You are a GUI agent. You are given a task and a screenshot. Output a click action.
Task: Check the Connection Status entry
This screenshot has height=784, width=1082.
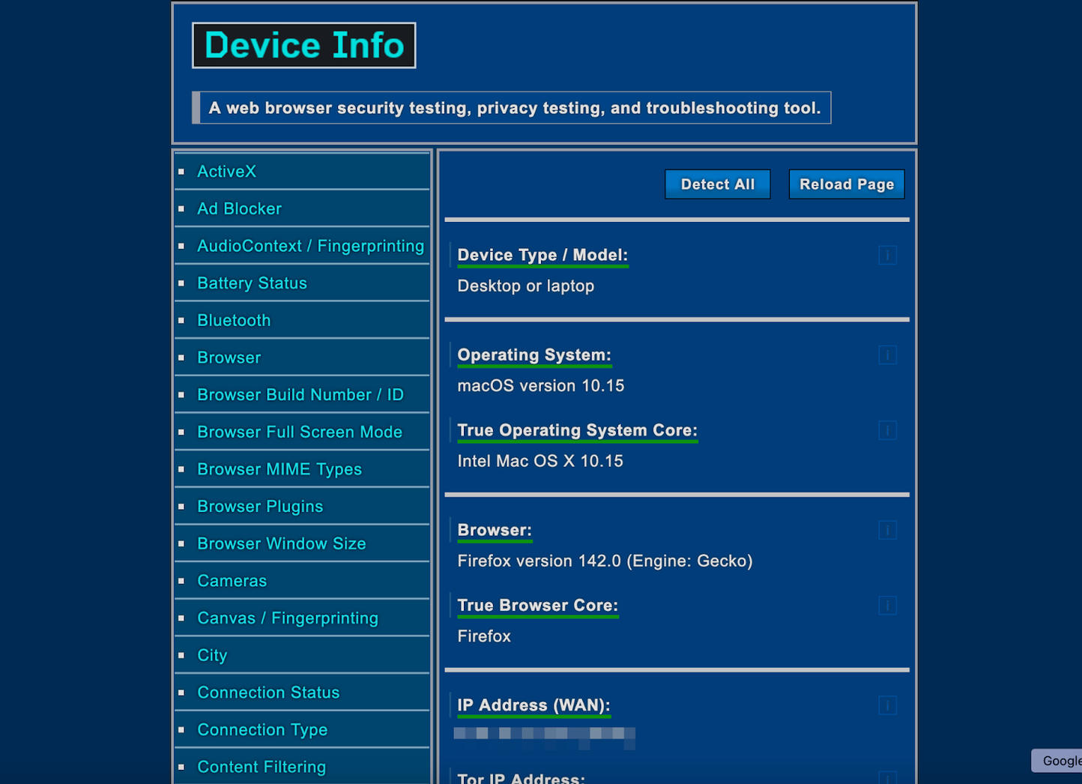point(268,692)
